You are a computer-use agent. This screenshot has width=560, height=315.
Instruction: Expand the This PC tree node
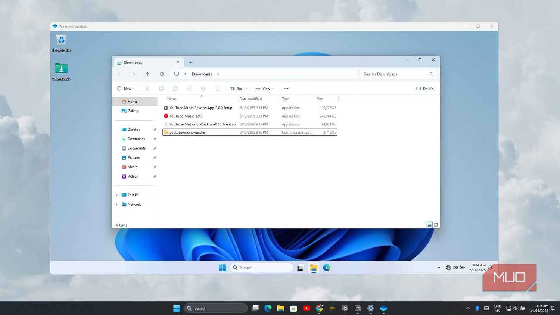pyautogui.click(x=116, y=195)
